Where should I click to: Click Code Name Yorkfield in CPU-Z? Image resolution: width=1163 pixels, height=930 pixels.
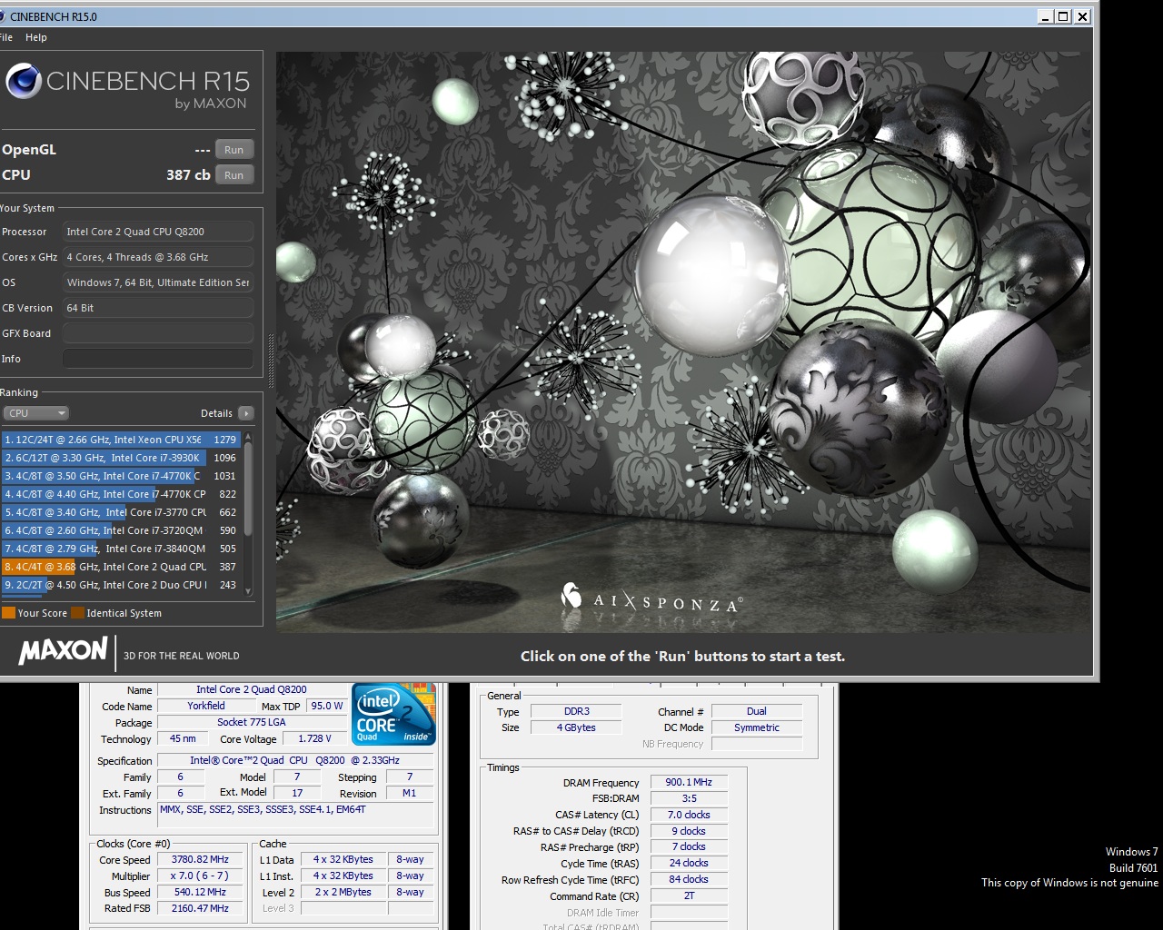pos(206,706)
